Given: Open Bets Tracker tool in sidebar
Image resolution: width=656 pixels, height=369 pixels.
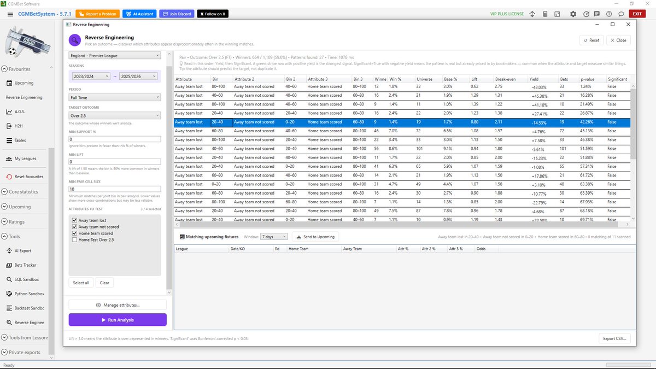Looking at the screenshot, I should tap(24, 265).
